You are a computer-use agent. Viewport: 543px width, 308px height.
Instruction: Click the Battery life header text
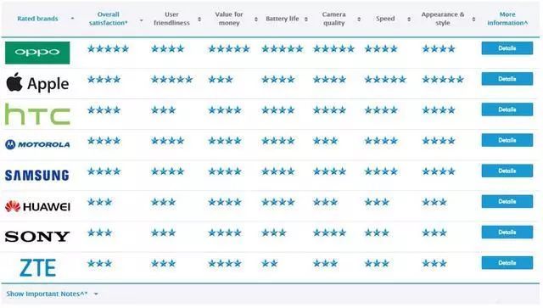(x=283, y=19)
